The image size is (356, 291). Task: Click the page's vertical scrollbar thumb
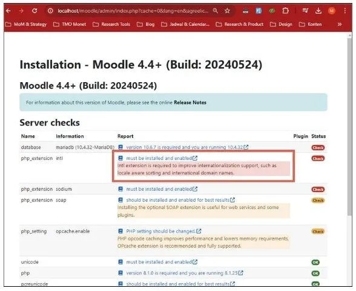(350, 127)
